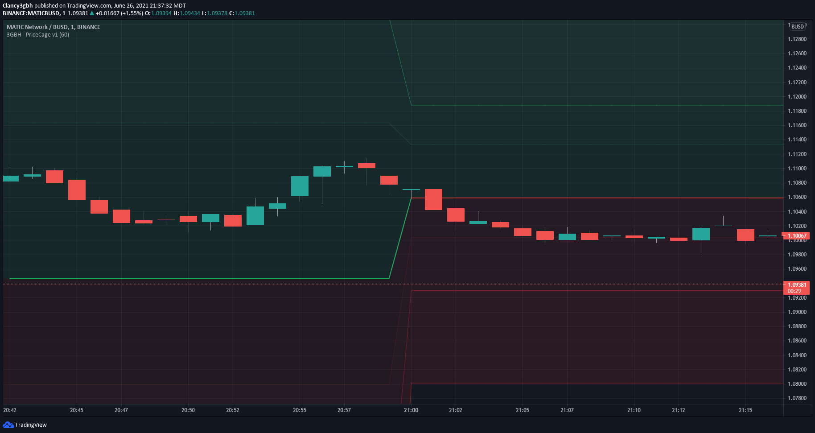Click the 1.11800 price axis label
815x433 pixels.
797,111
